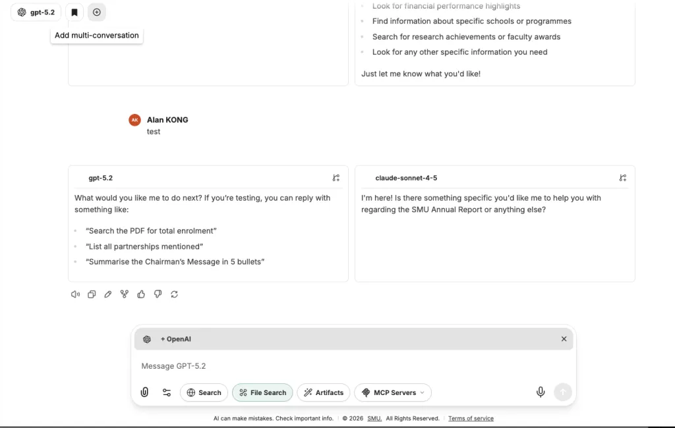Image resolution: width=675 pixels, height=428 pixels.
Task: Click "Find information about specific schools or programmes"
Action: pos(472,21)
